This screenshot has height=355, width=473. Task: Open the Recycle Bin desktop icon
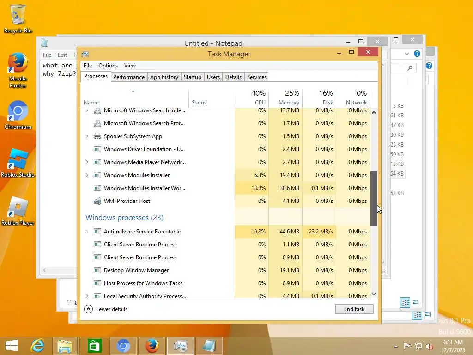18,18
